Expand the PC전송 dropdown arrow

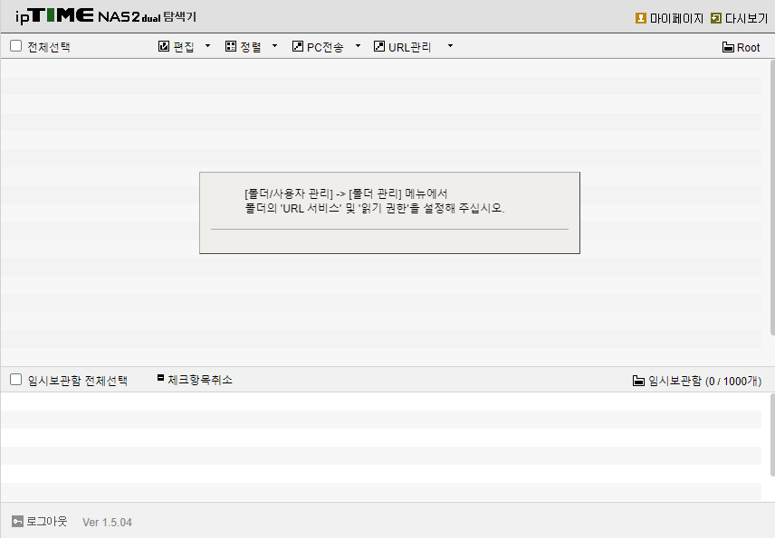coord(358,46)
